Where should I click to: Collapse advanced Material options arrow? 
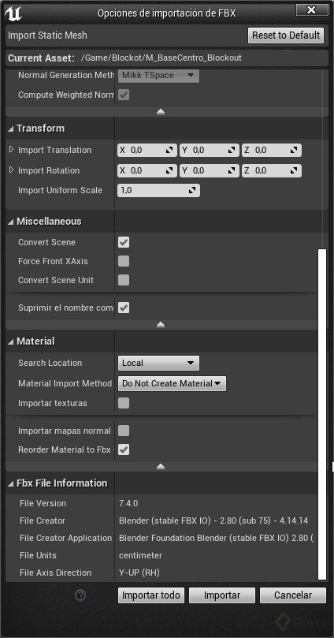tap(161, 466)
